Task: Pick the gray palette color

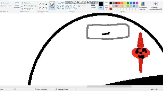Action: click(x=114, y=3)
